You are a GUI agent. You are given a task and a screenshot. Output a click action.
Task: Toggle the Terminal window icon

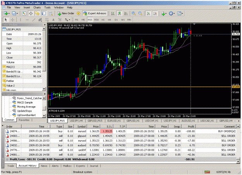(44, 14)
